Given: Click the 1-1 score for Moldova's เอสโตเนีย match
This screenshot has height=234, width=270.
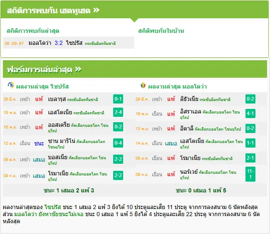Looking at the screenshot, I should pyautogui.click(x=250, y=143).
